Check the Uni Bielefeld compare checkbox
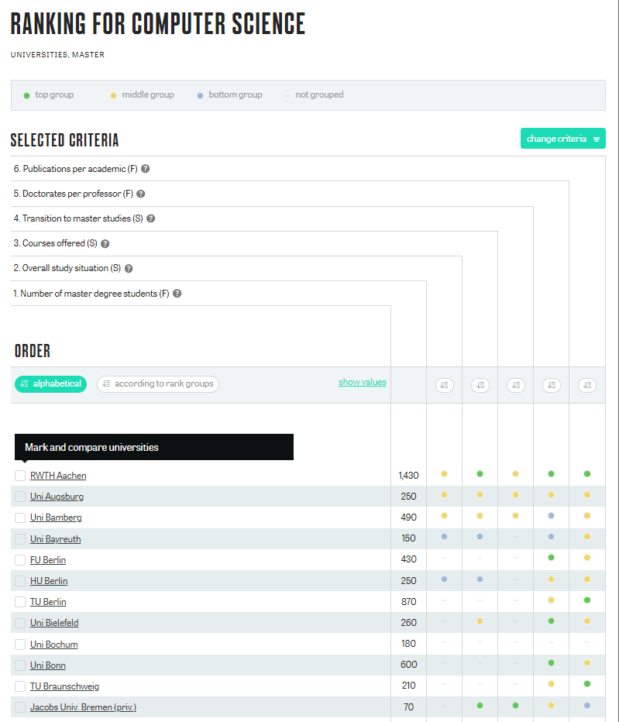 [x=20, y=623]
